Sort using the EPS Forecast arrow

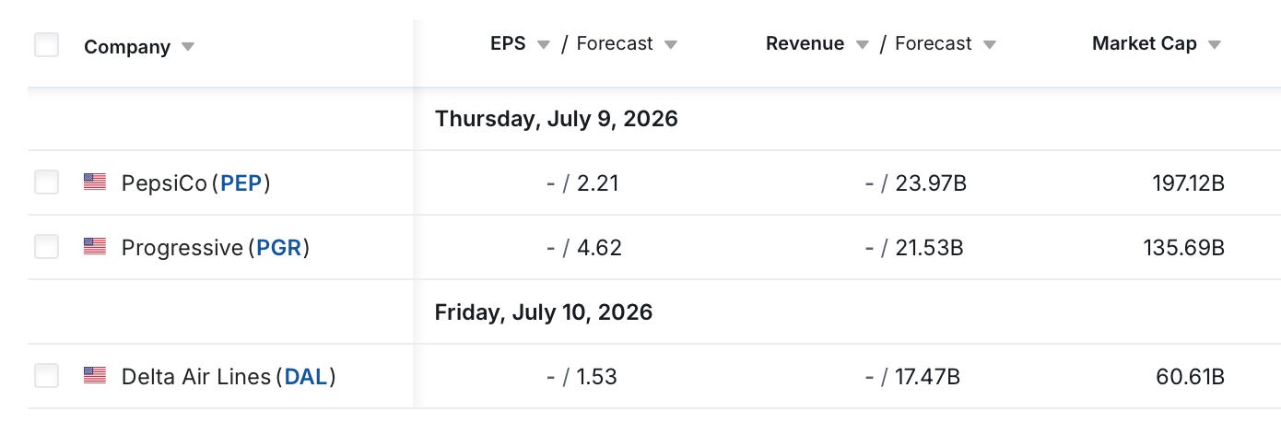tap(671, 44)
